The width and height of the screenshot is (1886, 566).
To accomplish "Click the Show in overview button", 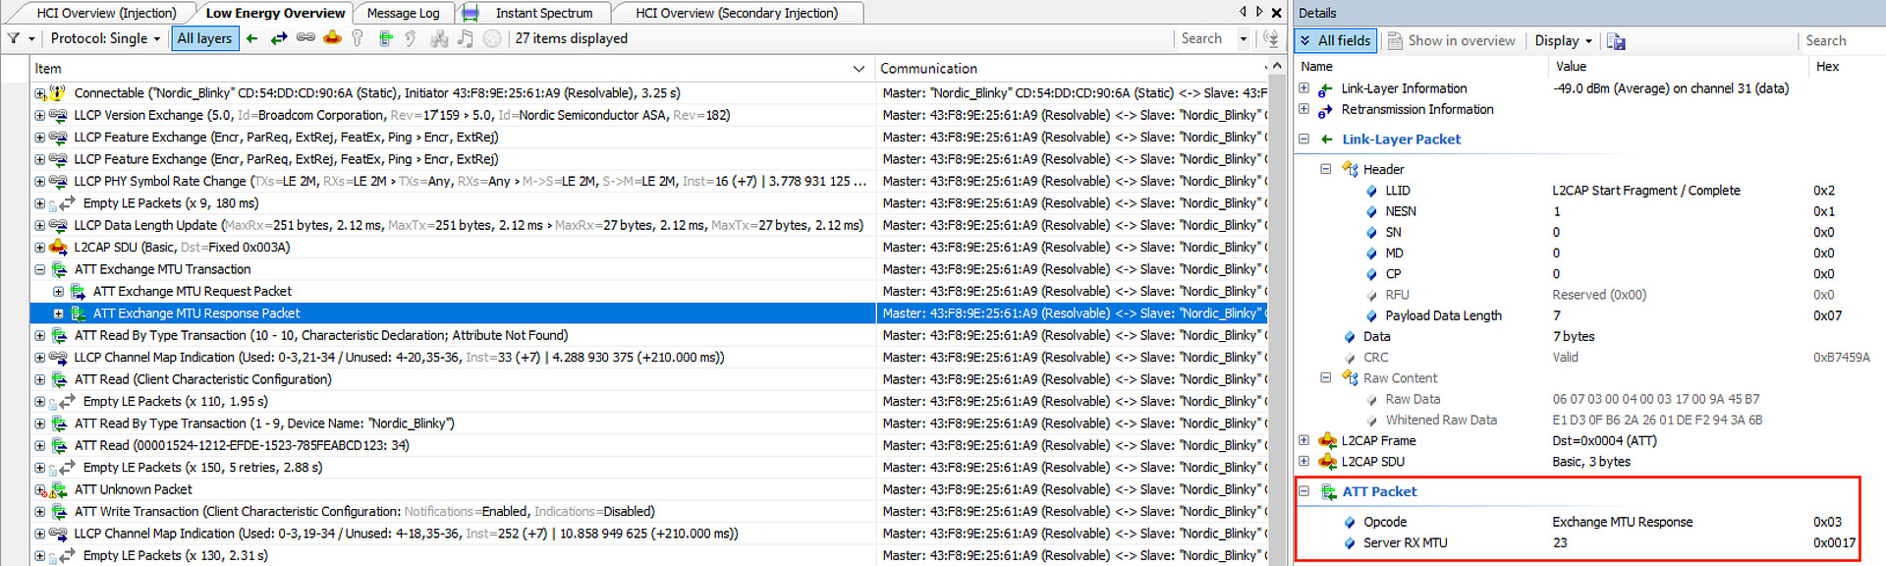I will (x=1452, y=40).
